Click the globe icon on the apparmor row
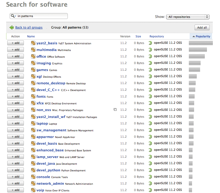 151,136
